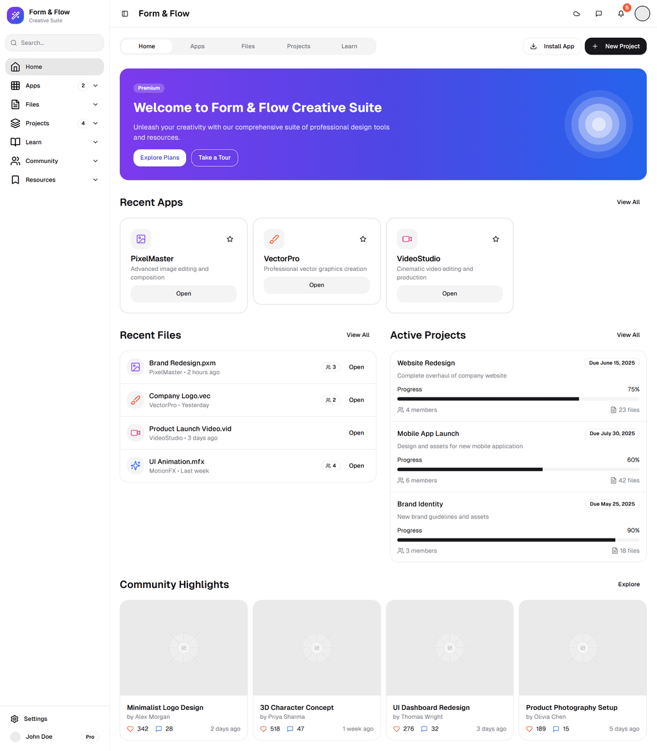
Task: Click the Product Launch Video.vid file icon
Action: tap(135, 433)
